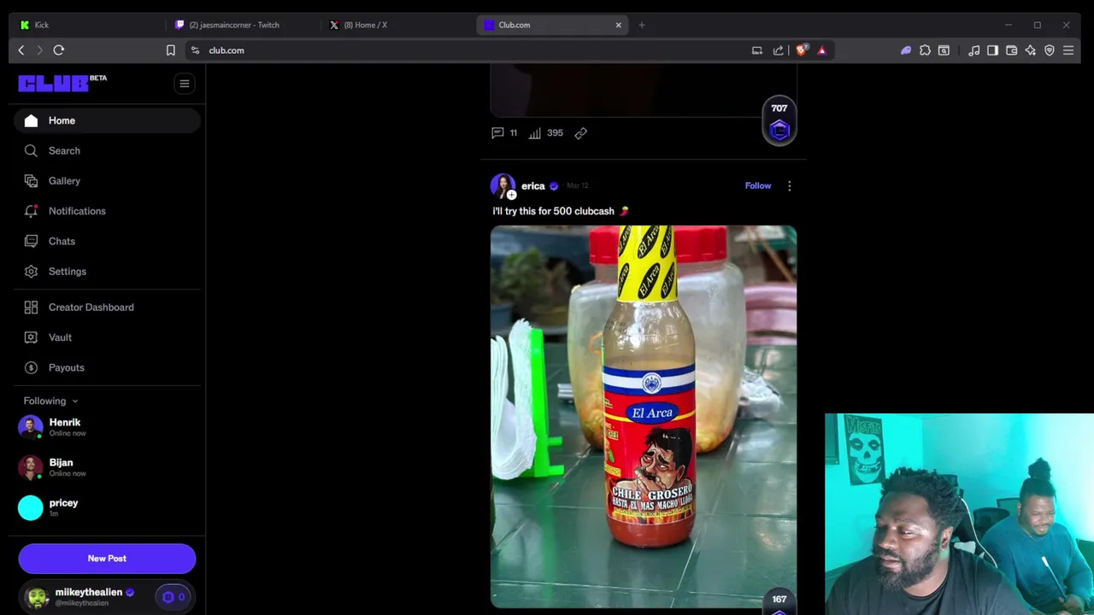The height and width of the screenshot is (615, 1094).
Task: Collapse sidebar with hamburger button
Action: point(184,84)
